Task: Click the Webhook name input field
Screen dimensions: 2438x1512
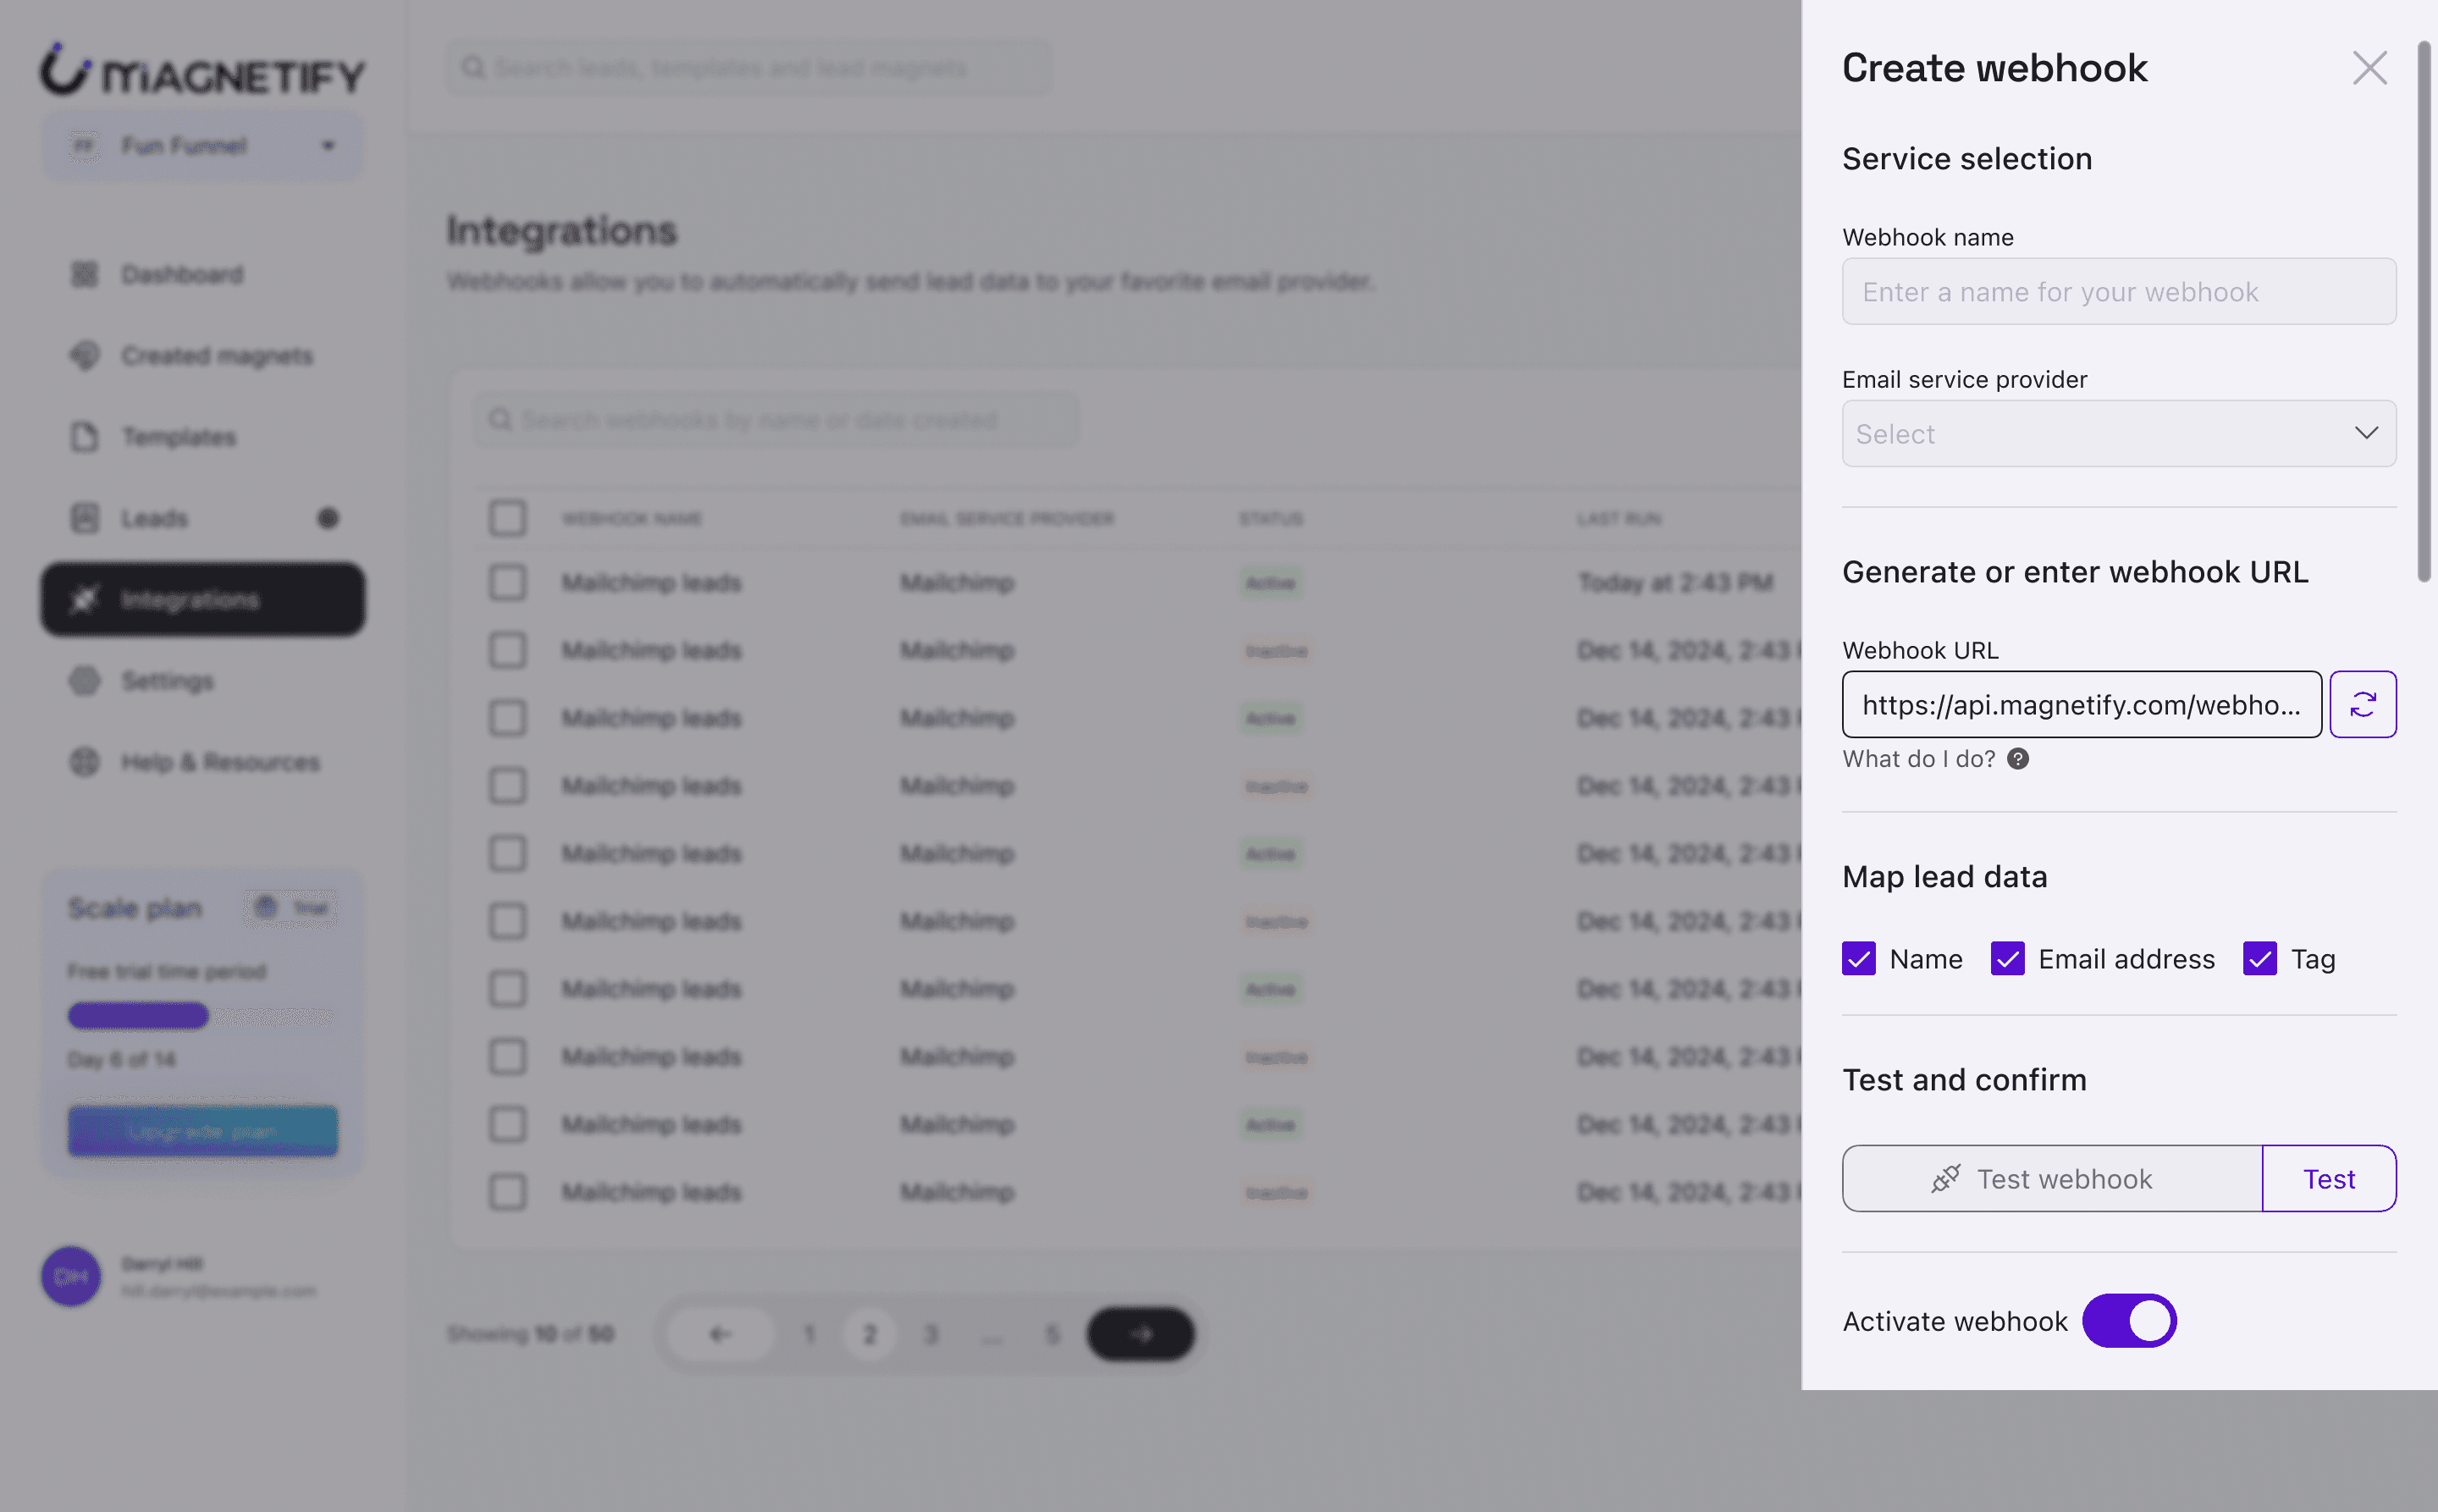Action: [2118, 291]
